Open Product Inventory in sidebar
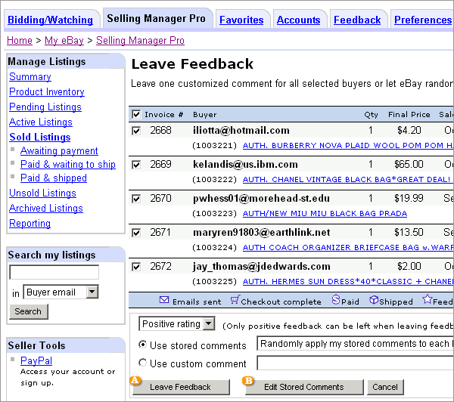This screenshot has width=454, height=402. 47,91
